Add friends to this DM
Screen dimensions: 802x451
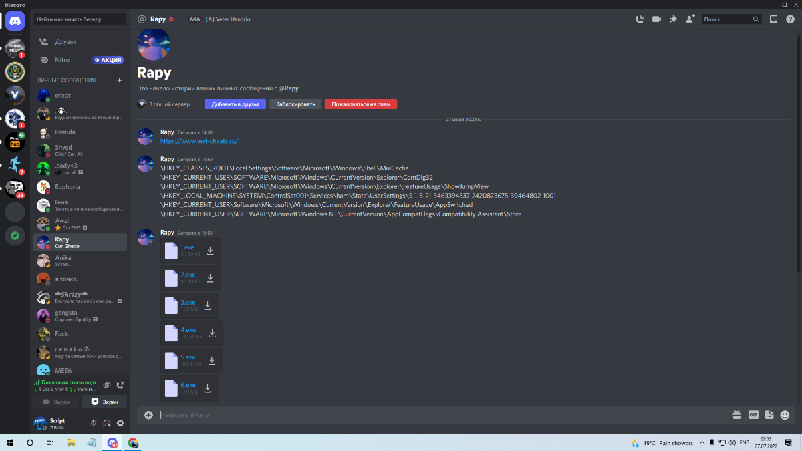click(x=690, y=19)
